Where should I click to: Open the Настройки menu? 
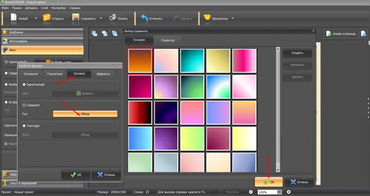click(x=59, y=7)
